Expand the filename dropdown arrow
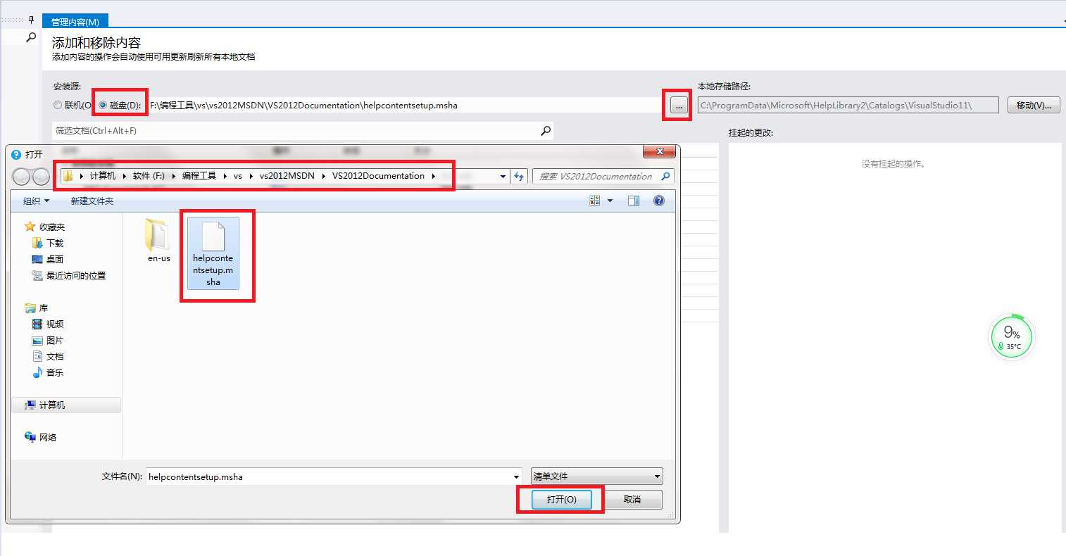This screenshot has width=1066, height=556. tap(516, 477)
